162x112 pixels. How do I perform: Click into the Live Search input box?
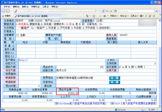pos(133,11)
